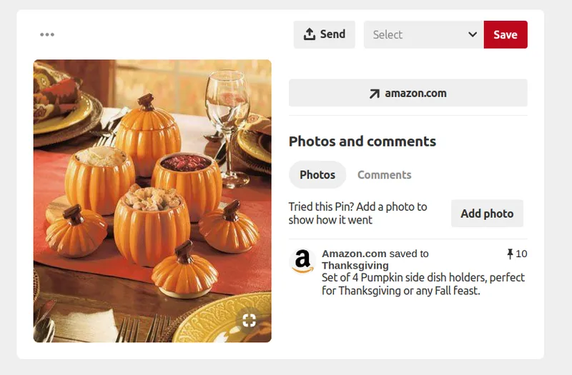Open the Amazon.com profile name link
572x375 pixels.
coord(354,254)
